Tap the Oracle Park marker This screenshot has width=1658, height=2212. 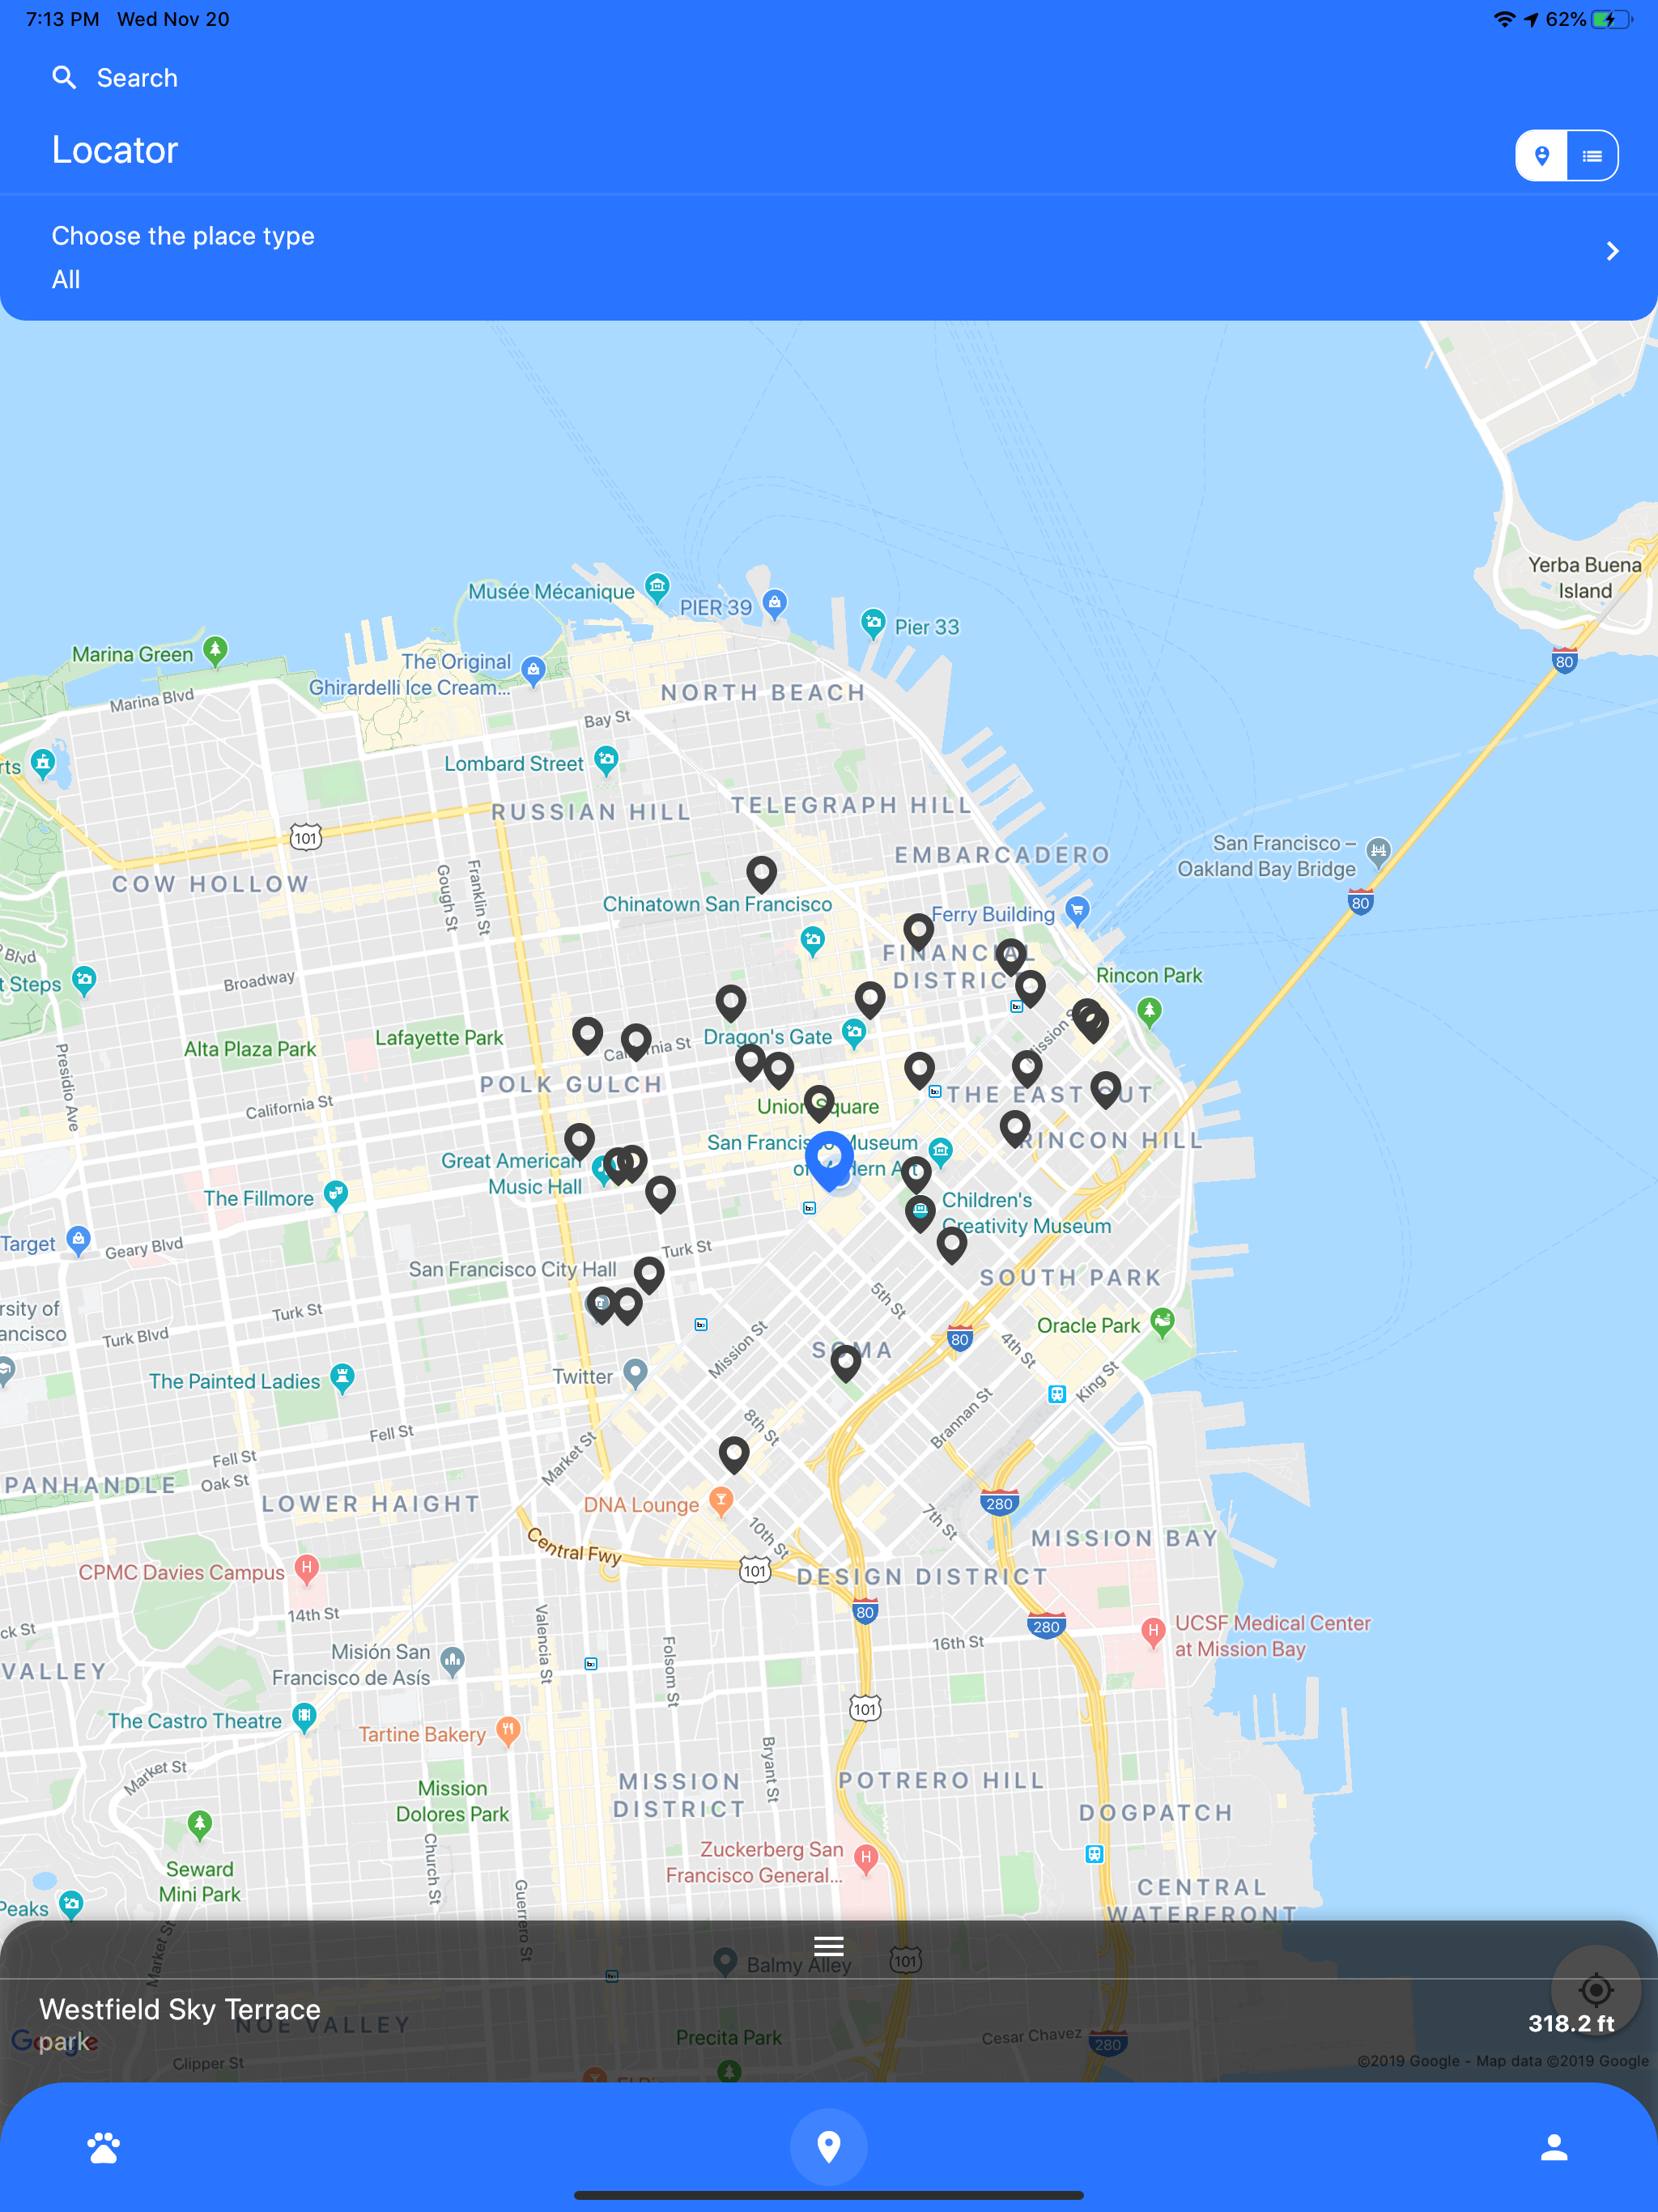tap(1162, 1322)
